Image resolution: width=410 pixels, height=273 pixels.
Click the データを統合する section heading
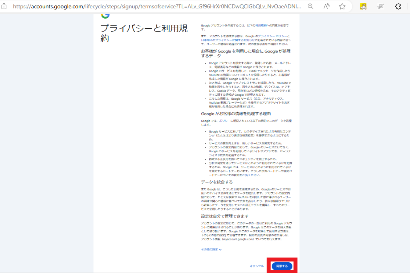pos(217,182)
